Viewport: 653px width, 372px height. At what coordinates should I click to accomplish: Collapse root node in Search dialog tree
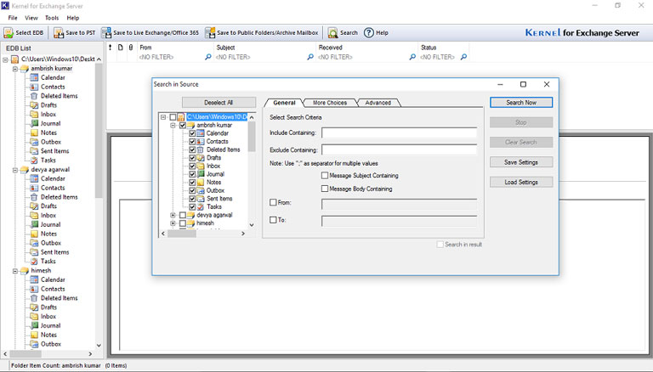(x=163, y=117)
